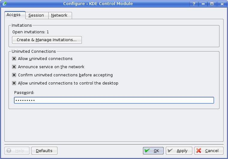Open the Session tab

click(36, 15)
